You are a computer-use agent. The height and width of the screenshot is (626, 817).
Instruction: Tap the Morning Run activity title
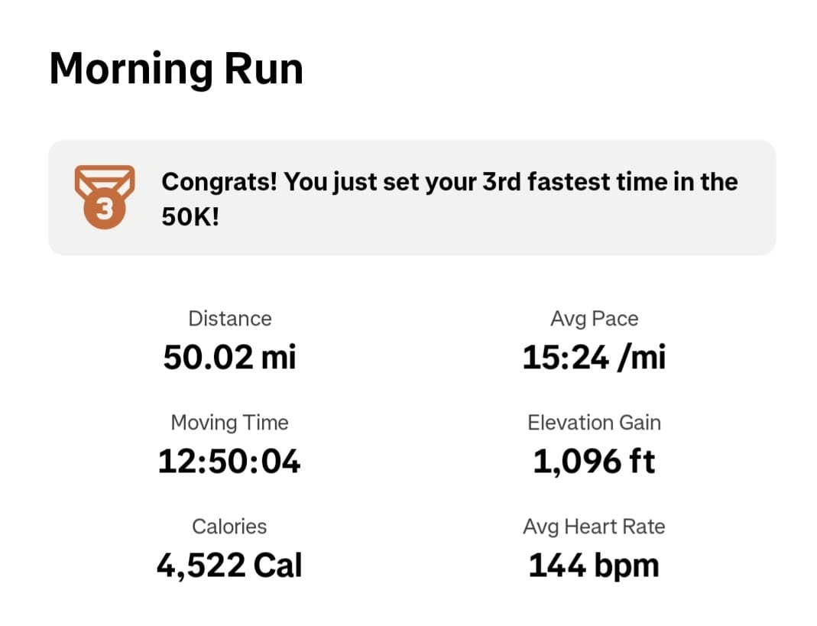[x=176, y=69]
